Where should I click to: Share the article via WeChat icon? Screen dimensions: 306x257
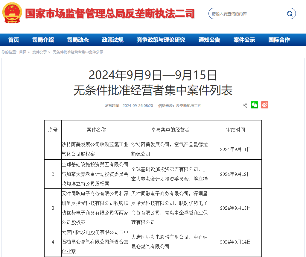pyautogui.click(x=255, y=105)
